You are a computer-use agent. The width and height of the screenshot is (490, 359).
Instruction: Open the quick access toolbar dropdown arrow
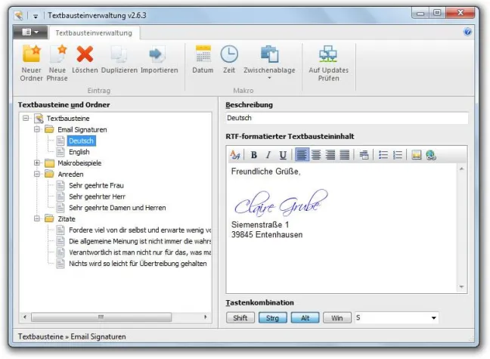(36, 16)
